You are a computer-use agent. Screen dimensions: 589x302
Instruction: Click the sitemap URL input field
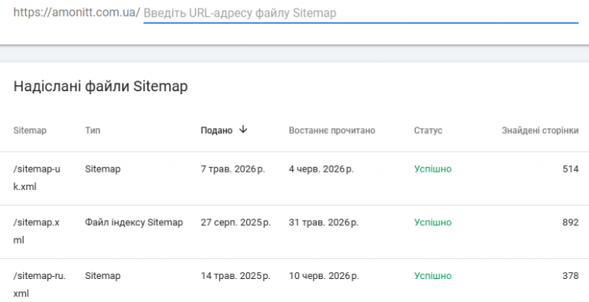(x=360, y=13)
